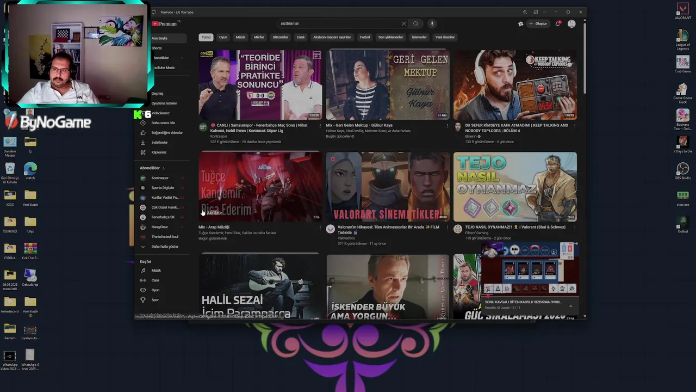Click the reload icon in the title bar
Image resolution: width=696 pixels, height=392 pixels.
click(x=154, y=12)
